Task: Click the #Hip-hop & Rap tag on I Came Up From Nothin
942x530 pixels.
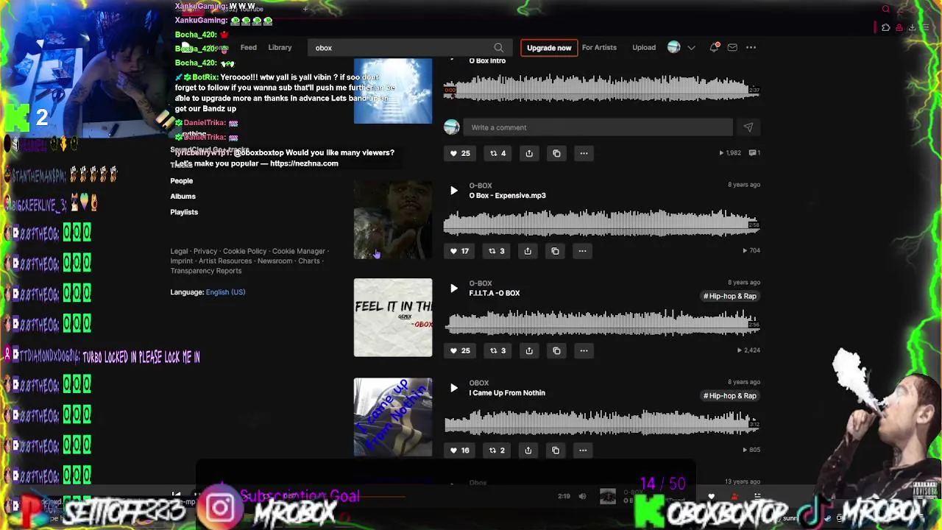Action: pyautogui.click(x=730, y=396)
